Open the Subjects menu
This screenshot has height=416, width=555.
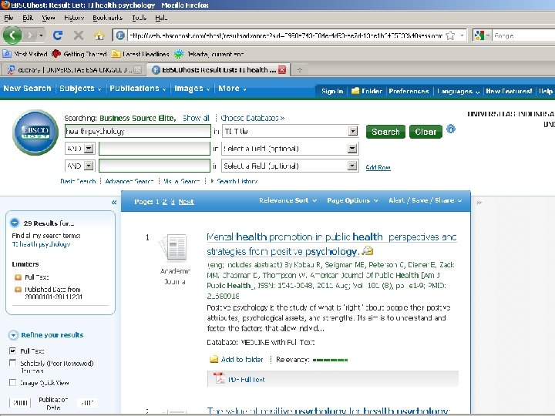click(x=80, y=89)
